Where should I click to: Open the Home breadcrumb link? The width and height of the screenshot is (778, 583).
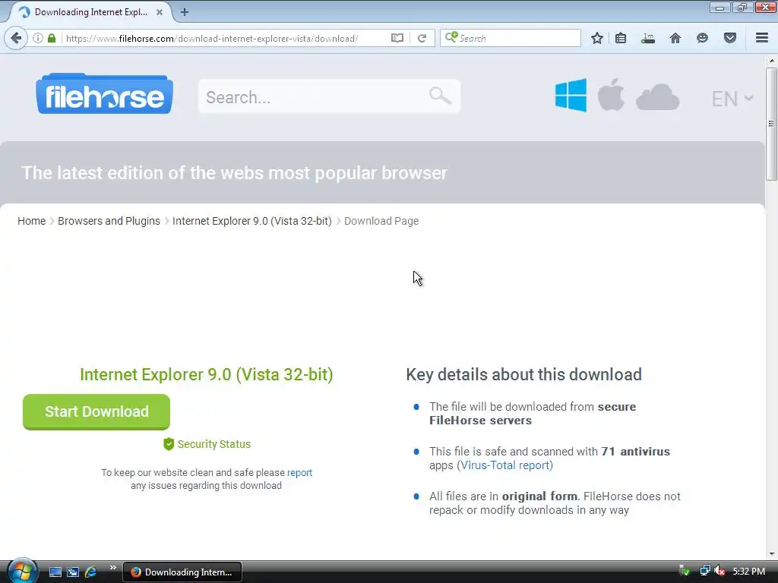click(x=31, y=221)
